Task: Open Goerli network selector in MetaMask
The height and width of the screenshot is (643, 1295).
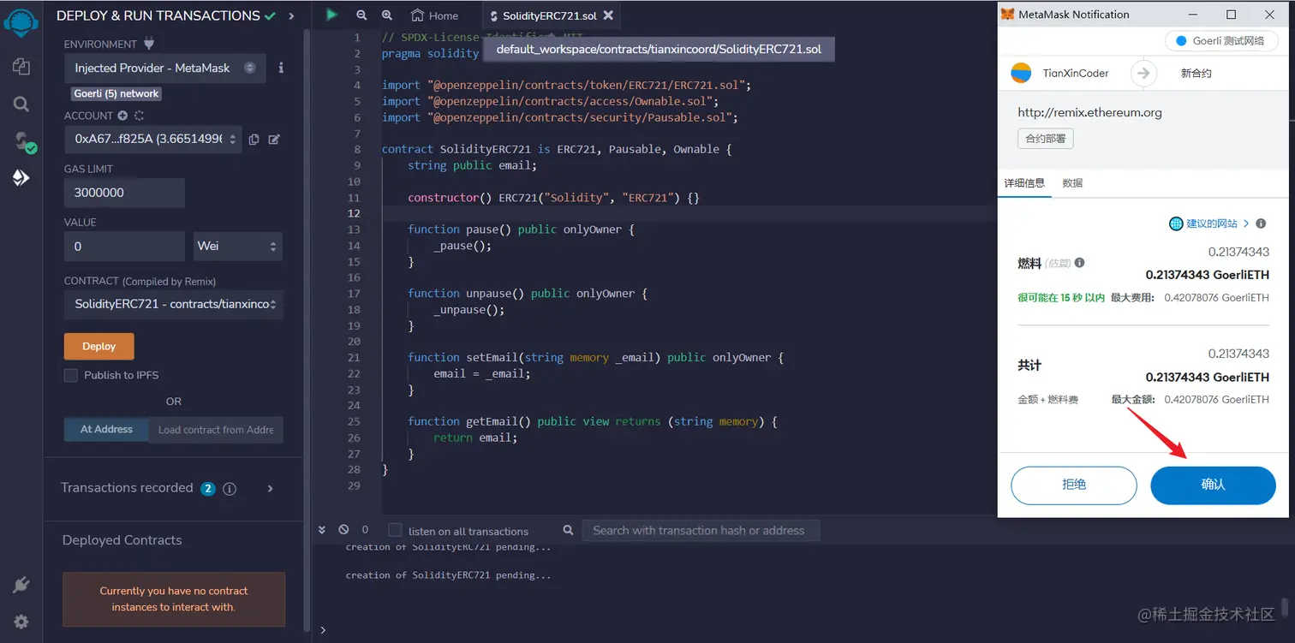Action: tap(1221, 41)
